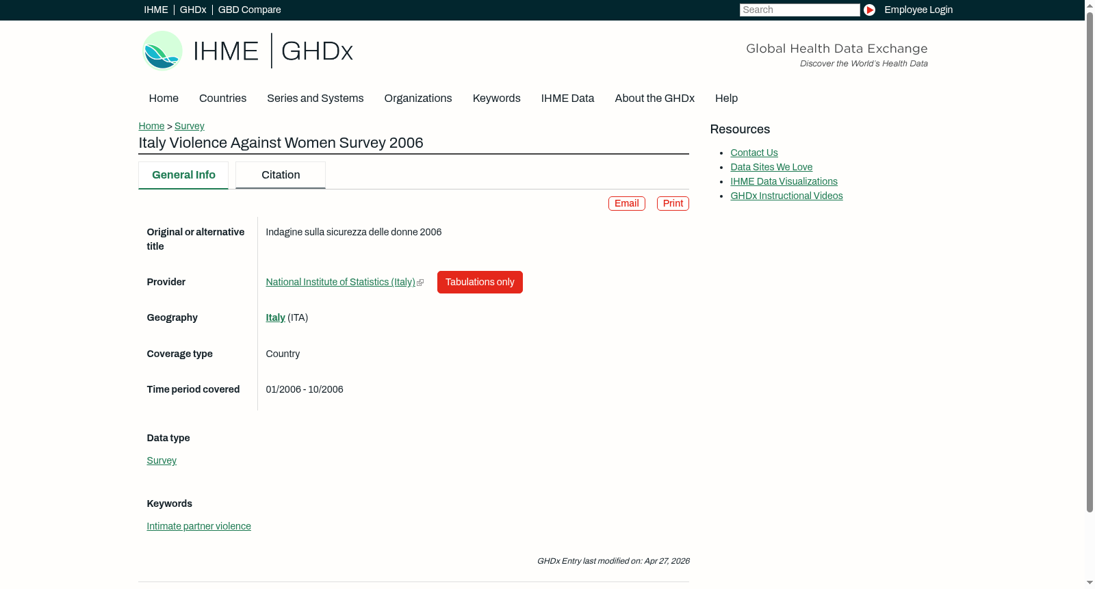Go to Home in main navigation
Viewport: 1095px width, 589px height.
click(164, 99)
